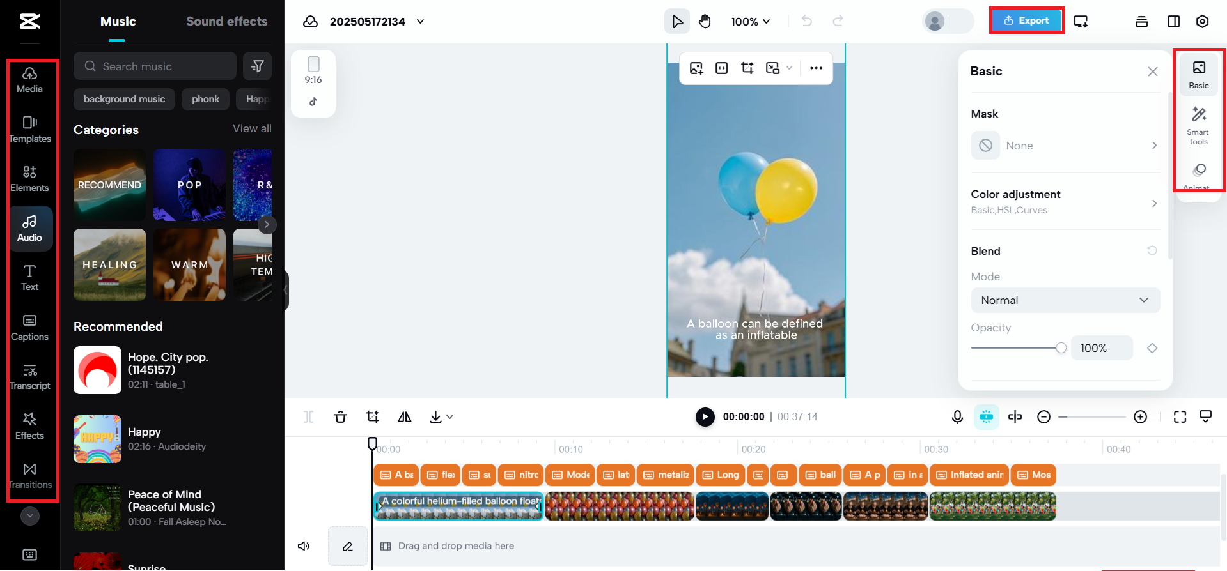1227x571 pixels.
Task: Click the timeline fullscreen icon
Action: (x=1180, y=417)
